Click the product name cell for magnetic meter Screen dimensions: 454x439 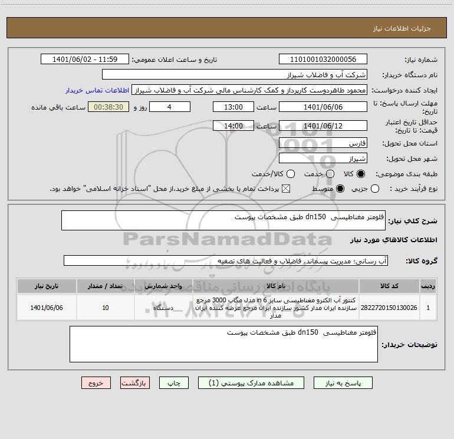tap(276, 308)
